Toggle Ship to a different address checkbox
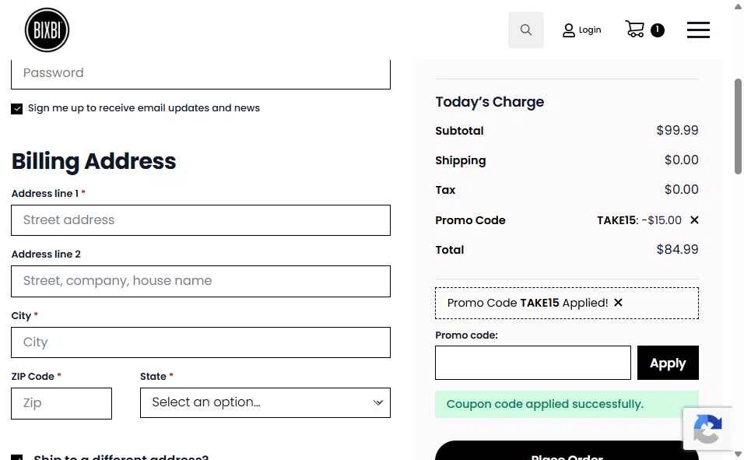This screenshot has height=460, width=744. [x=16, y=457]
